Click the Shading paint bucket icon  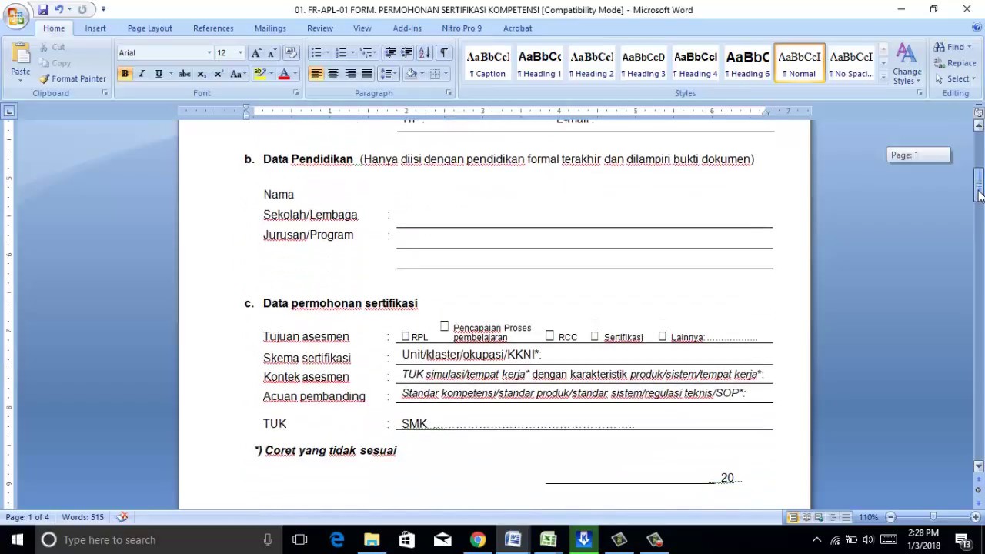(411, 74)
